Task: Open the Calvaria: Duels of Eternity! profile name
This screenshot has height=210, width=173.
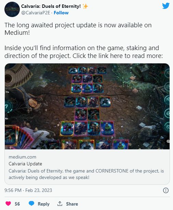Action: click(51, 6)
